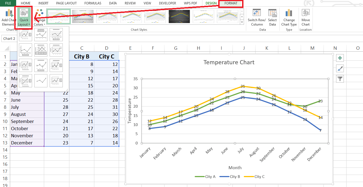This screenshot has height=187, width=363.
Task: Open the INSERT ribbon tab
Action: (x=43, y=3)
